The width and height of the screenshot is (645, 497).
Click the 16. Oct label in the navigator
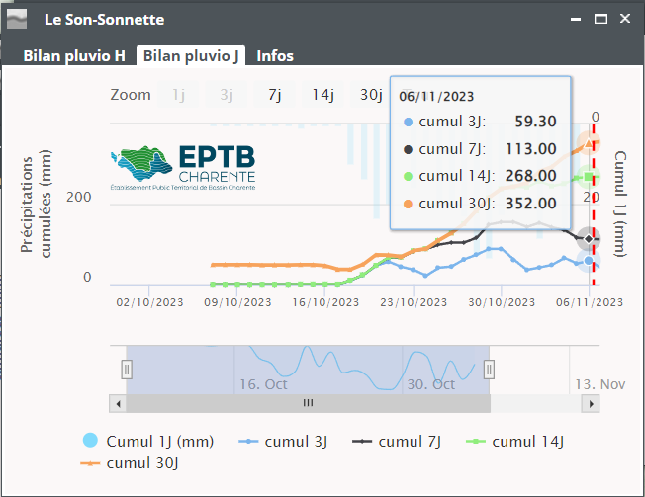(263, 384)
